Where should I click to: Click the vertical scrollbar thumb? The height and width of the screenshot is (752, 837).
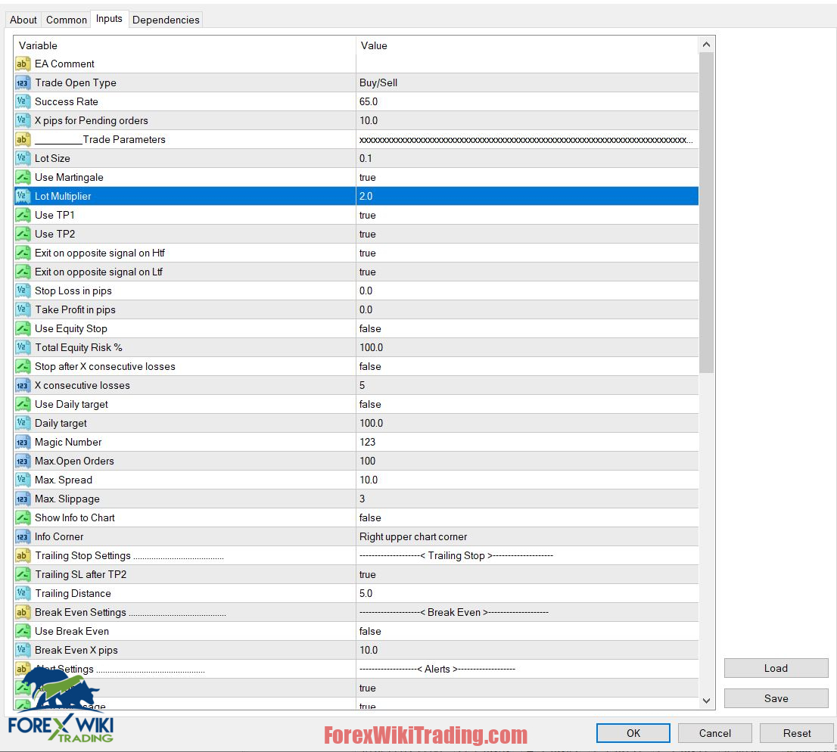[x=706, y=213]
